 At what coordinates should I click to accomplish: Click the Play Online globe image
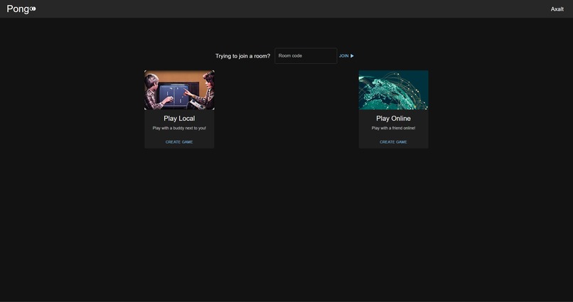394,90
